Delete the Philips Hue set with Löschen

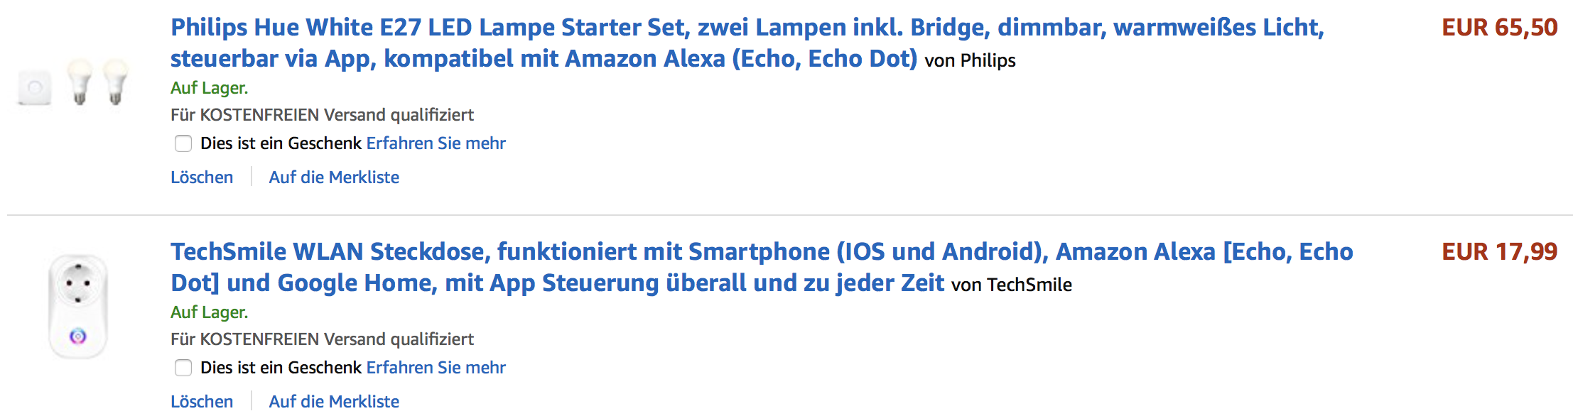(x=202, y=177)
